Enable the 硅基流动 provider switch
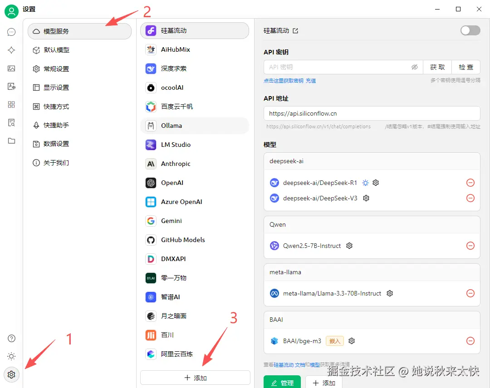Viewport: 490px width, 388px height. 470,30
